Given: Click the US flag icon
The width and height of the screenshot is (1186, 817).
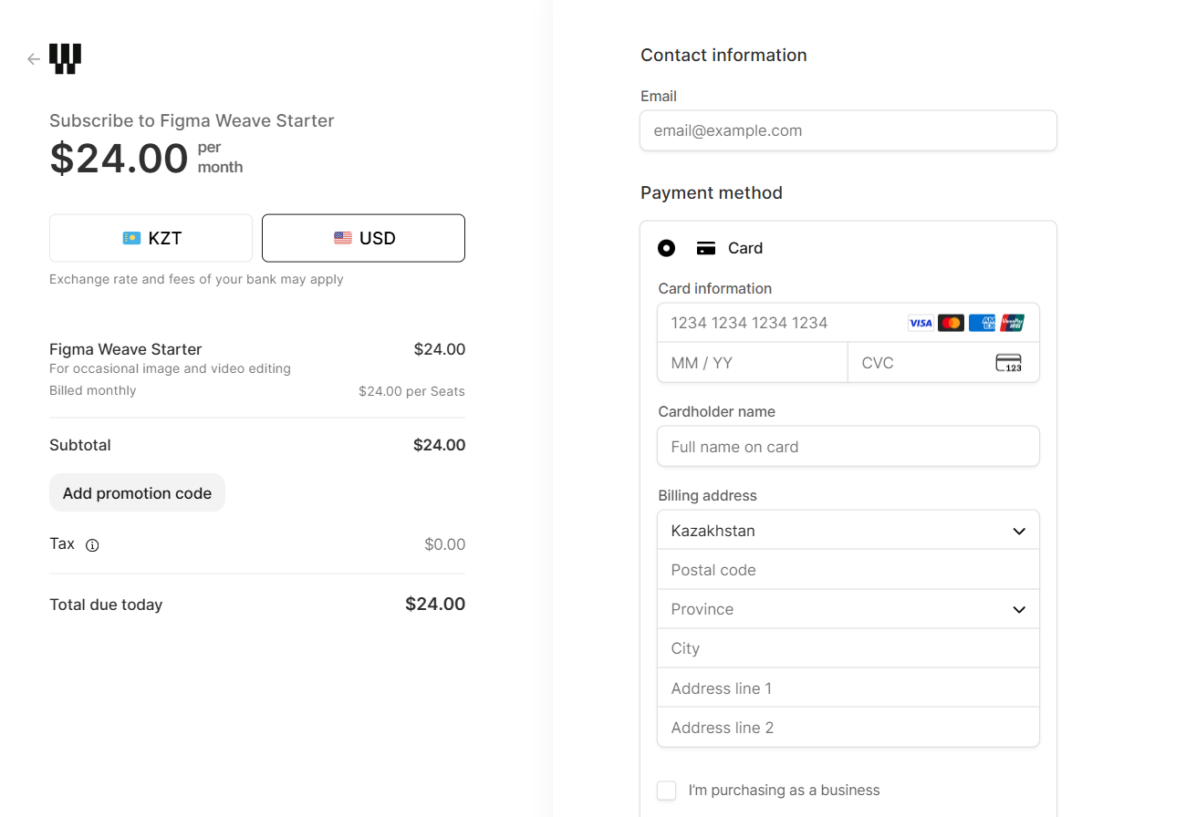Looking at the screenshot, I should [343, 238].
